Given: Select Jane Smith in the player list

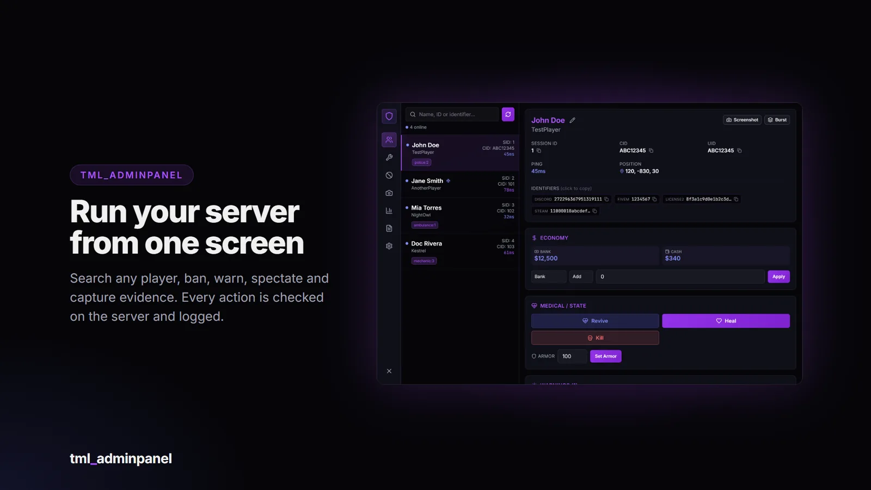Looking at the screenshot, I should click(x=460, y=184).
